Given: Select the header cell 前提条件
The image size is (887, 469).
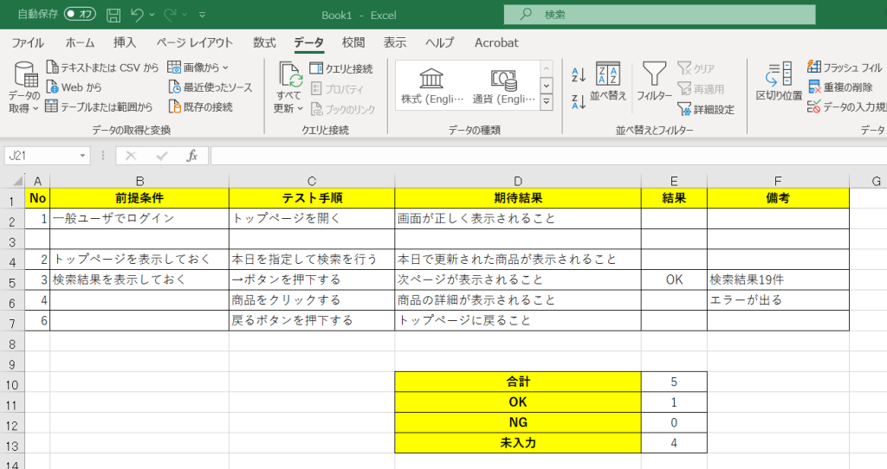Looking at the screenshot, I should click(x=139, y=198).
